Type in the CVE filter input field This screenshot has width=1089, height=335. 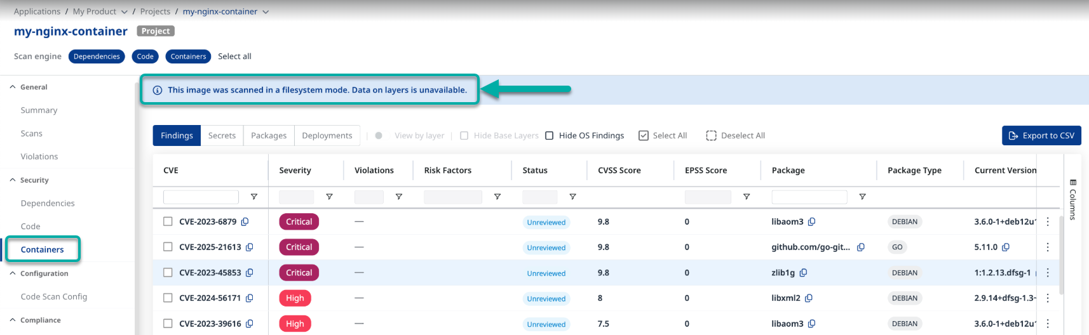click(201, 197)
